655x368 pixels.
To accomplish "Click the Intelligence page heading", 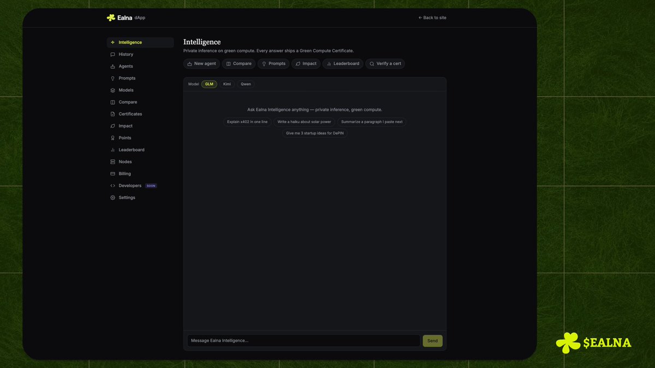I will (202, 42).
